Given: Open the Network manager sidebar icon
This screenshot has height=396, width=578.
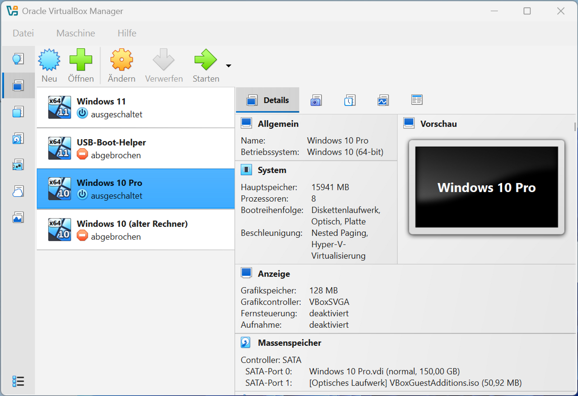Looking at the screenshot, I should 18,165.
